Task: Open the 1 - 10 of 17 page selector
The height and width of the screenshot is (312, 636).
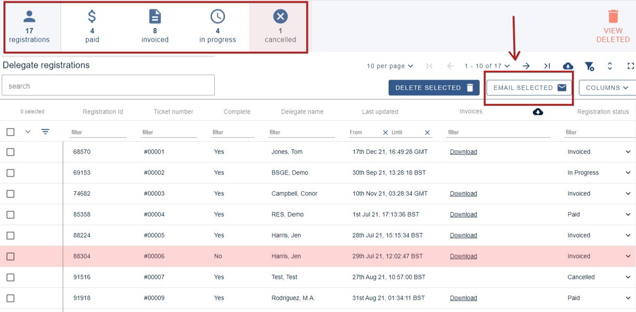Action: (x=487, y=66)
